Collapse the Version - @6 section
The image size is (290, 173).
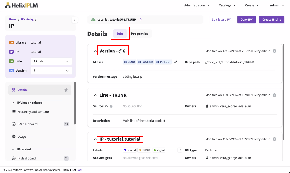coord(95,51)
